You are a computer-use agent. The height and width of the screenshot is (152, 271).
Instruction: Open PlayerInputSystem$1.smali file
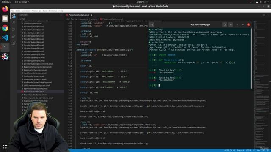35,95
